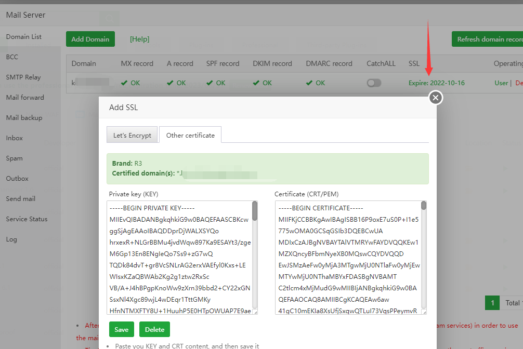Open Send mail page

[x=21, y=199]
